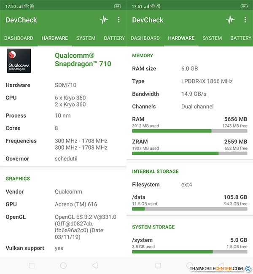Image resolution: width=253 pixels, height=274 pixels.
Task: Tap the VoLTE indicator in the right status bar
Action: pyautogui.click(x=159, y=6)
